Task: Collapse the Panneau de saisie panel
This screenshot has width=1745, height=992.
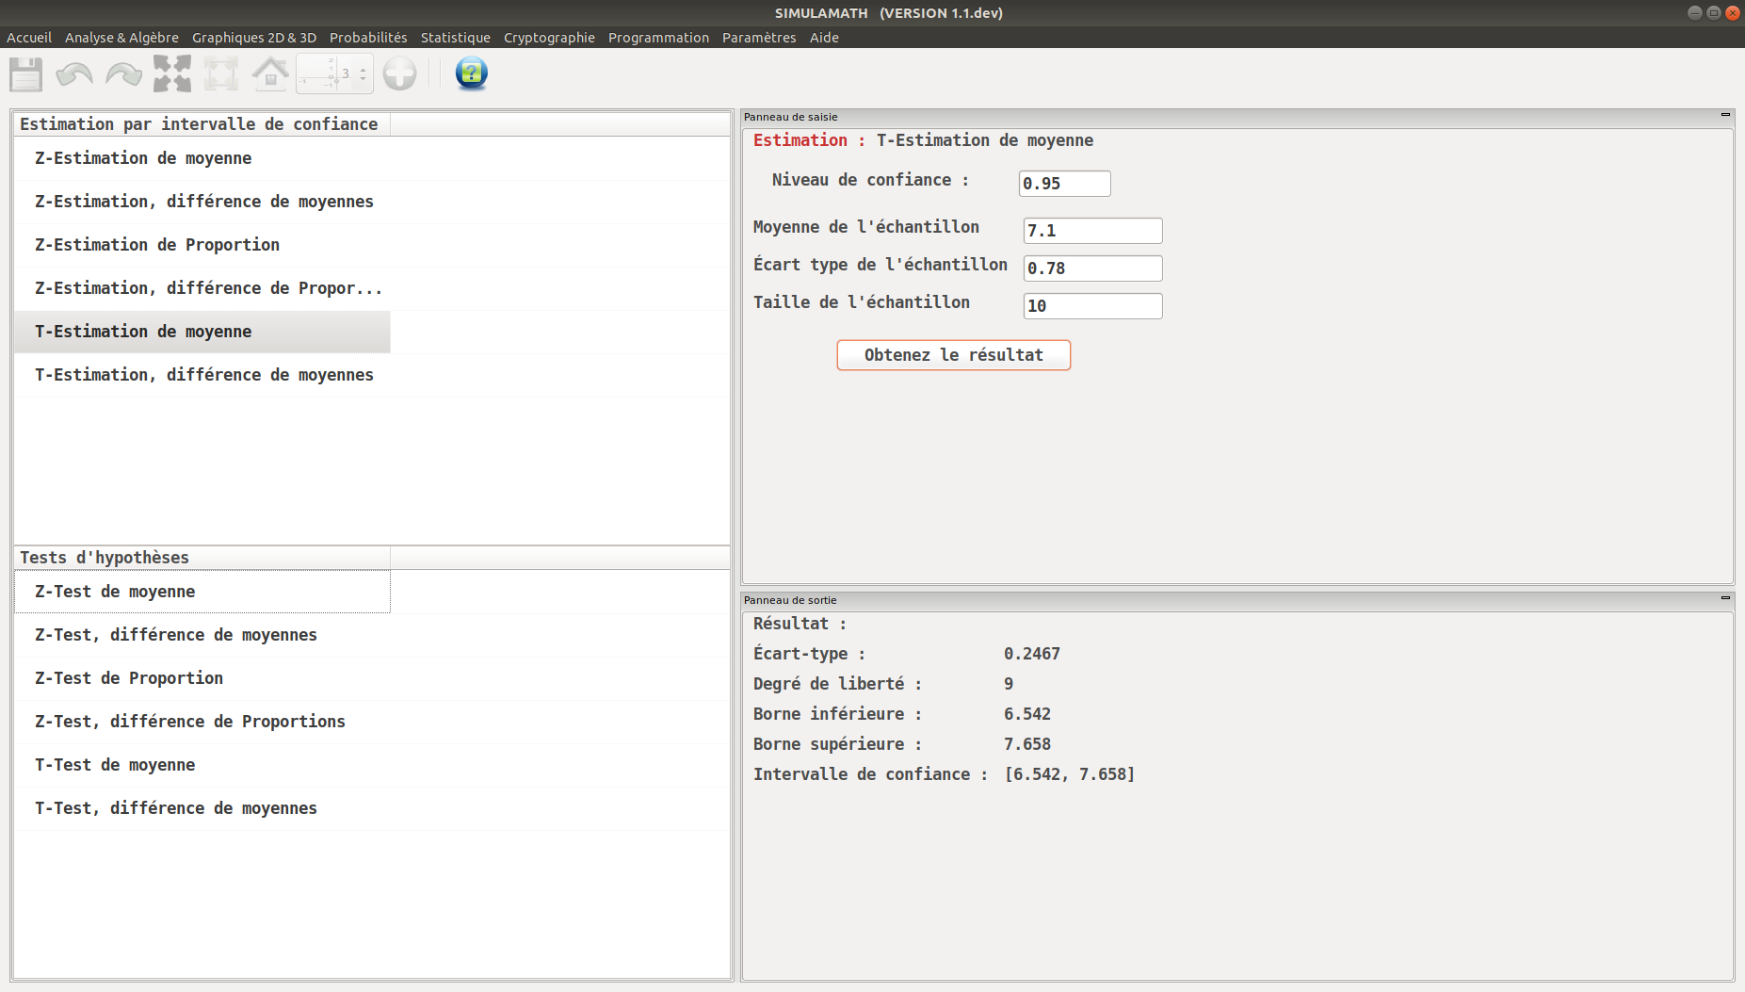Action: [1725, 116]
